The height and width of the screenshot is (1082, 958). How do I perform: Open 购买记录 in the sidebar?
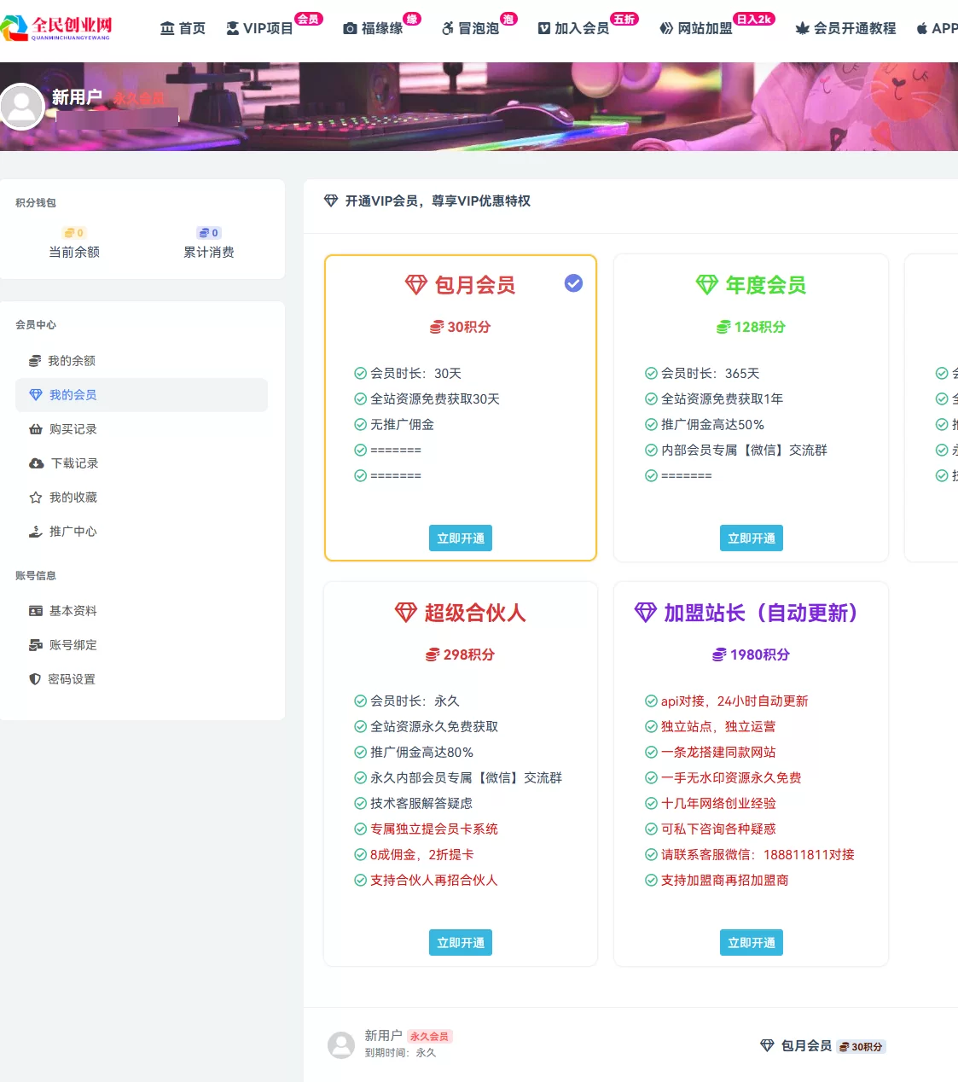pyautogui.click(x=142, y=429)
